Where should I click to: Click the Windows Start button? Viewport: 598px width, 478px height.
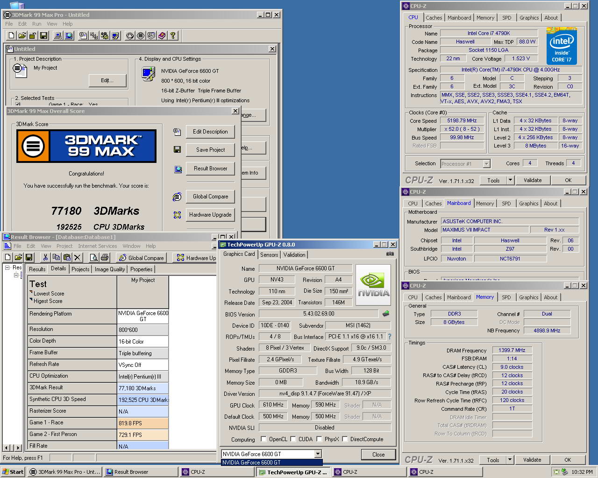pyautogui.click(x=13, y=472)
